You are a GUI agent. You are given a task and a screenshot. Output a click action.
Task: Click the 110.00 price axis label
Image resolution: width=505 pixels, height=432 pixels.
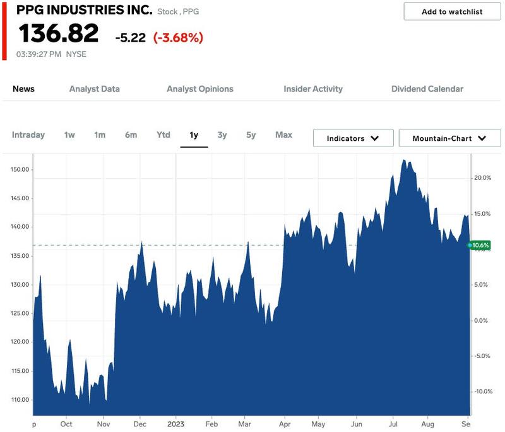point(20,400)
